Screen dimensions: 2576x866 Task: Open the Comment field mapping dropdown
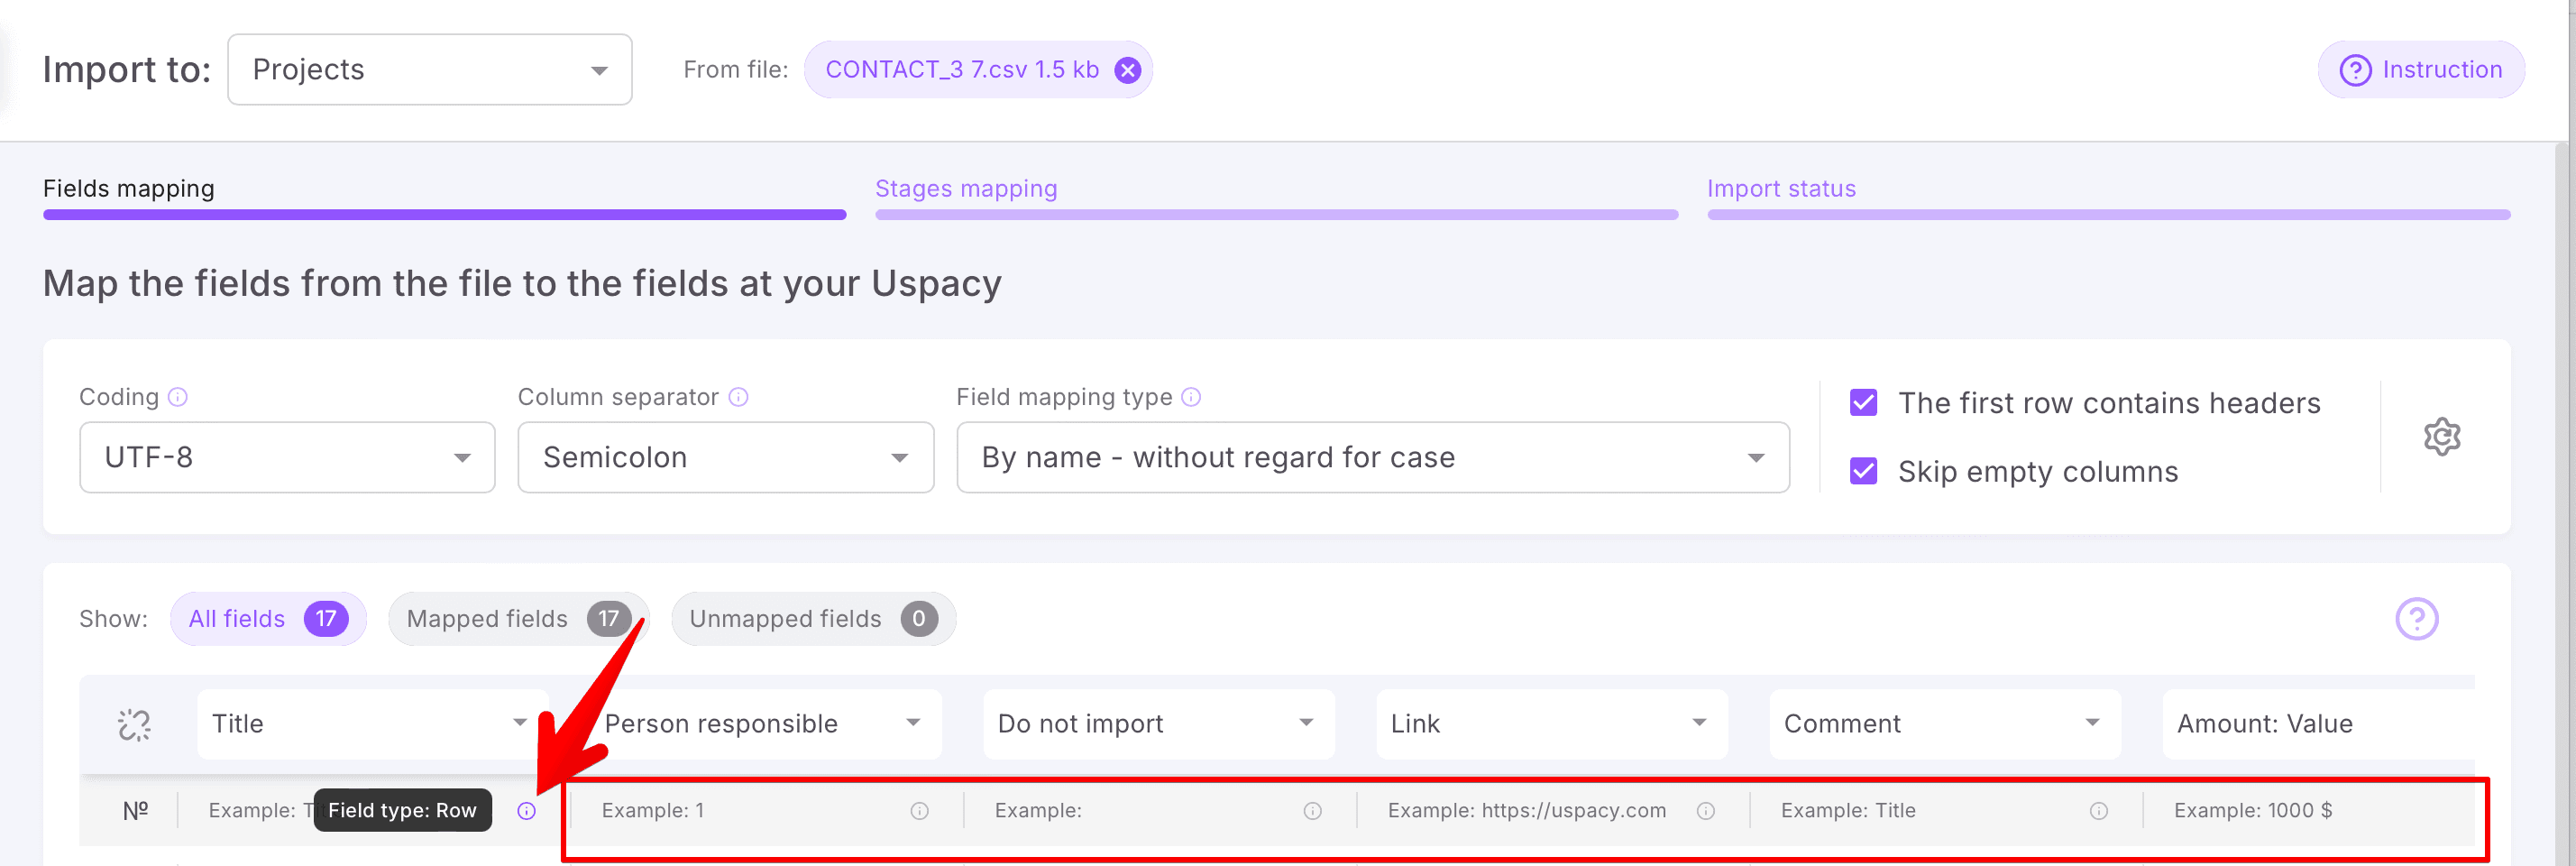tap(1943, 724)
